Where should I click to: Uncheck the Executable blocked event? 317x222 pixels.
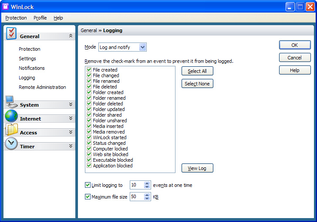89,160
